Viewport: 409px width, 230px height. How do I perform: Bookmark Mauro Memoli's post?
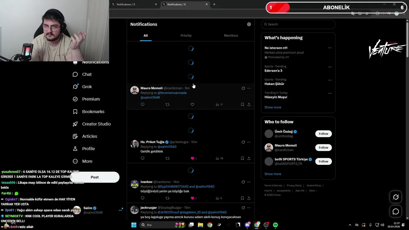coord(243,104)
